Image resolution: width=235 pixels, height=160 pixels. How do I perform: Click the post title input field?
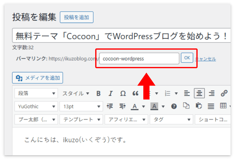click(x=121, y=36)
